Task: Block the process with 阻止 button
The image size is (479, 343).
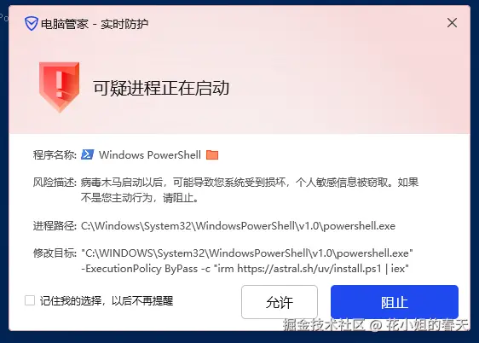Action: pos(395,302)
